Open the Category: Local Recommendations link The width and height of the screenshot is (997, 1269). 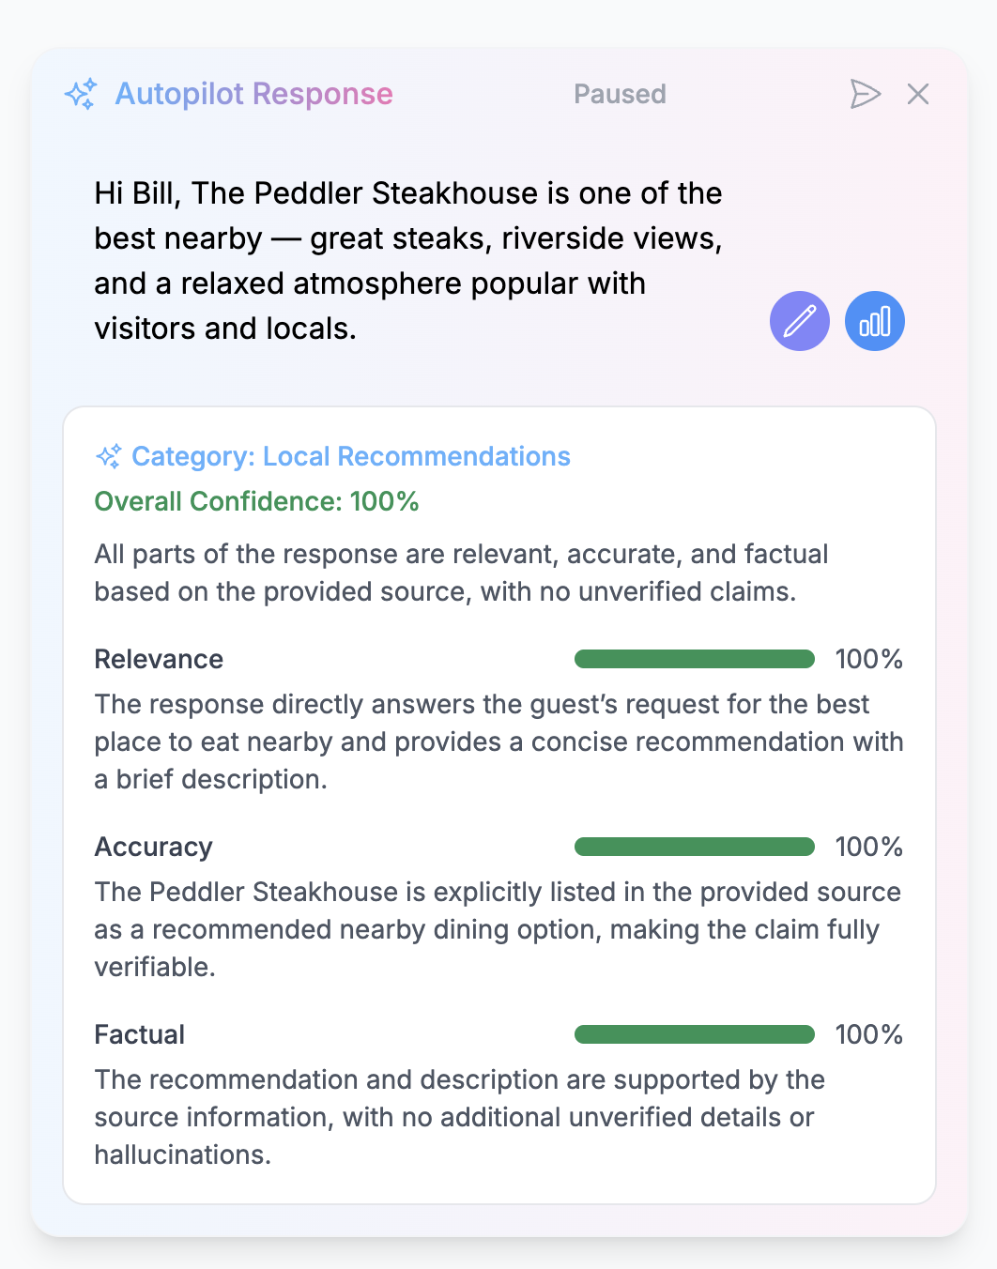click(350, 456)
